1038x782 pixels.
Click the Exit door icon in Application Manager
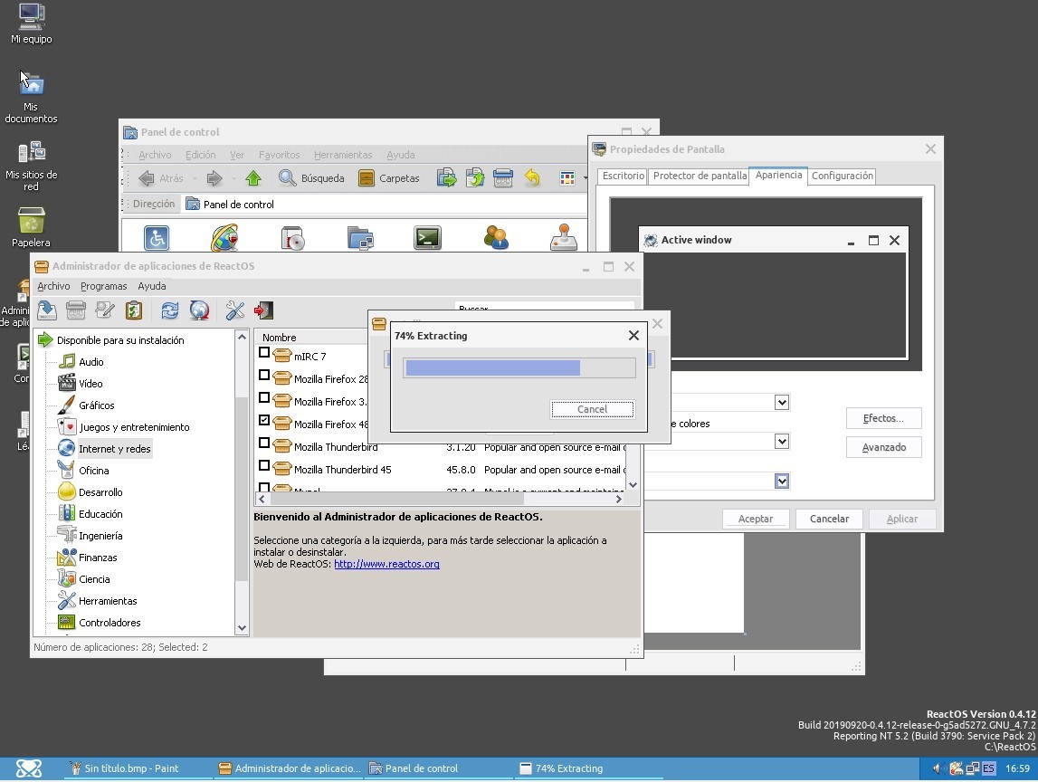tap(262, 310)
